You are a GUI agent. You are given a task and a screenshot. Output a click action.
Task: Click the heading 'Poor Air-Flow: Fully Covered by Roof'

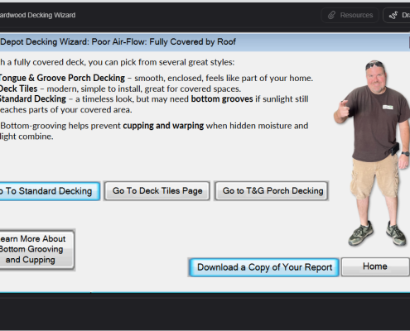coord(164,42)
